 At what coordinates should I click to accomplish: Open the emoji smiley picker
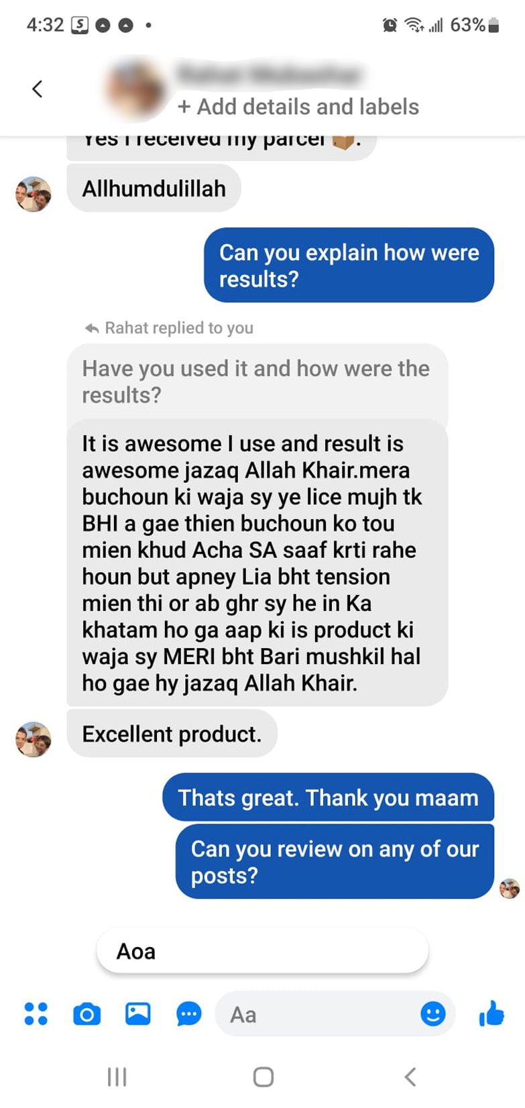click(x=433, y=1013)
